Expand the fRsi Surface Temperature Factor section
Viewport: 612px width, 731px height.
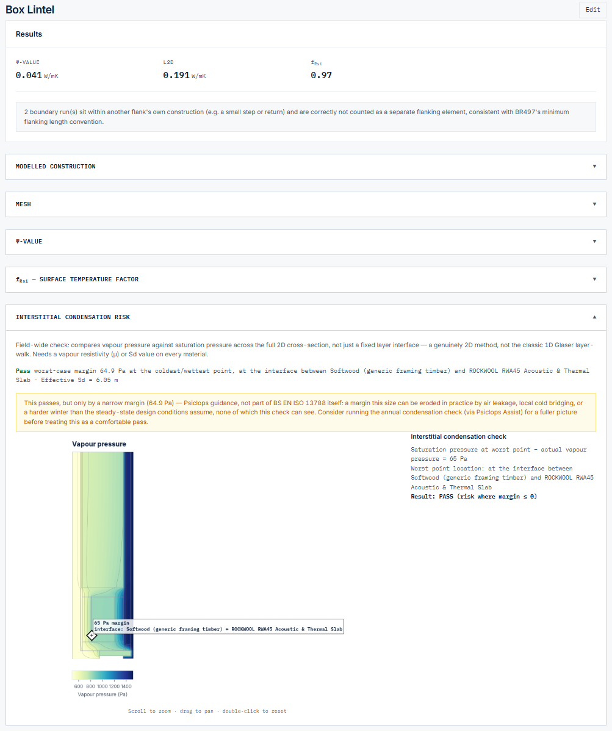point(306,279)
